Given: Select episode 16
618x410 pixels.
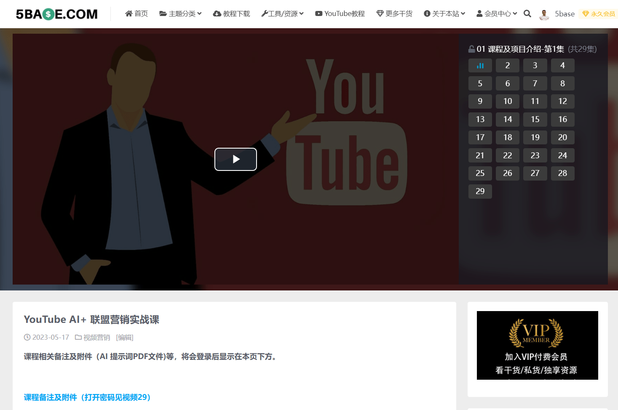Looking at the screenshot, I should coord(563,120).
